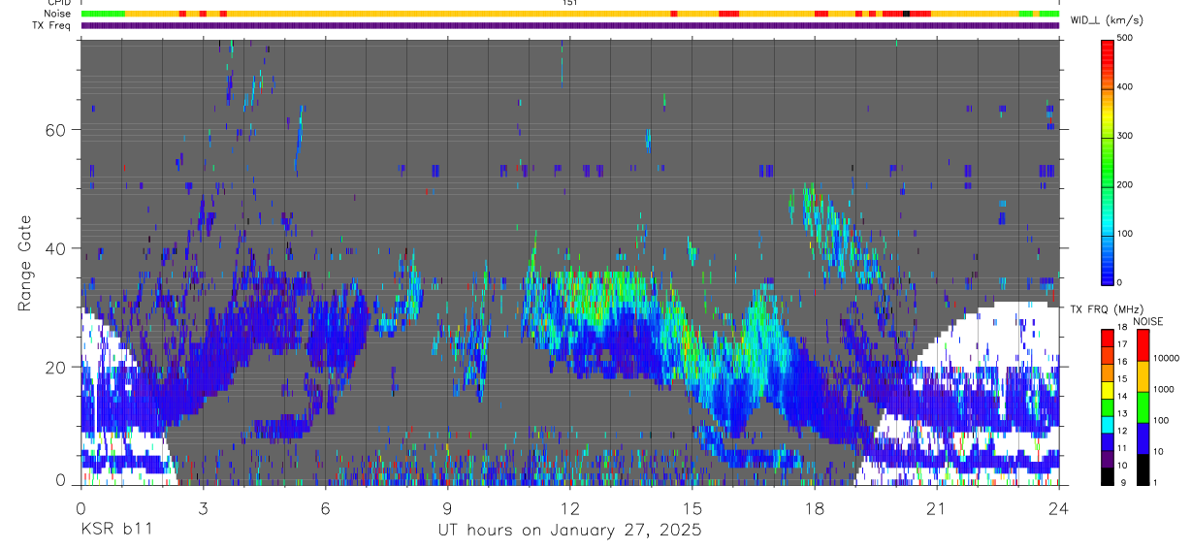Viewport: 1191px width, 550px height.
Task: Click the blue segment of NOISE legend
Action: click(1143, 438)
